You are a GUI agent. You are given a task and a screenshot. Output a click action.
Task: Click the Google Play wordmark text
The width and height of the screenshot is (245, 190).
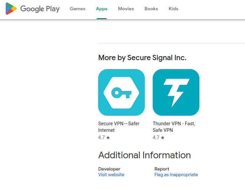coord(40,9)
